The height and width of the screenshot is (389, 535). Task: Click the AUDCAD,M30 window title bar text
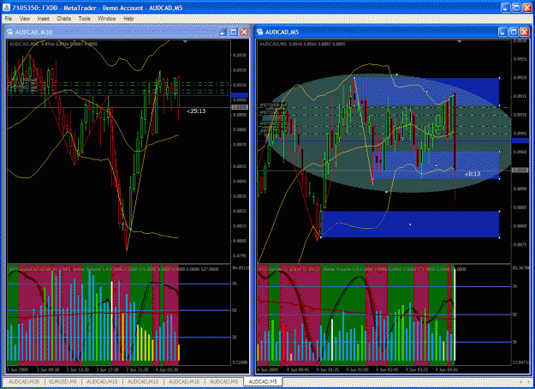33,32
